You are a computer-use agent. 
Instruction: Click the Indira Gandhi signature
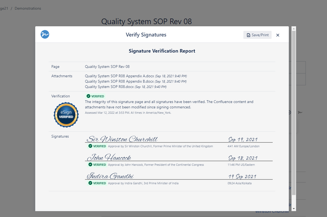click(x=110, y=176)
